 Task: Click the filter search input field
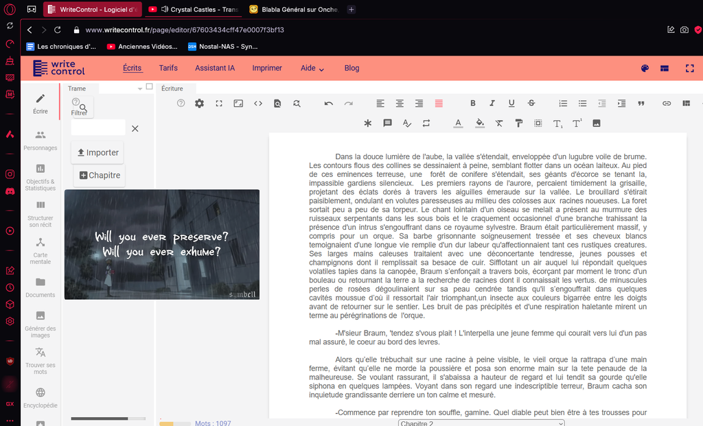pyautogui.click(x=98, y=128)
